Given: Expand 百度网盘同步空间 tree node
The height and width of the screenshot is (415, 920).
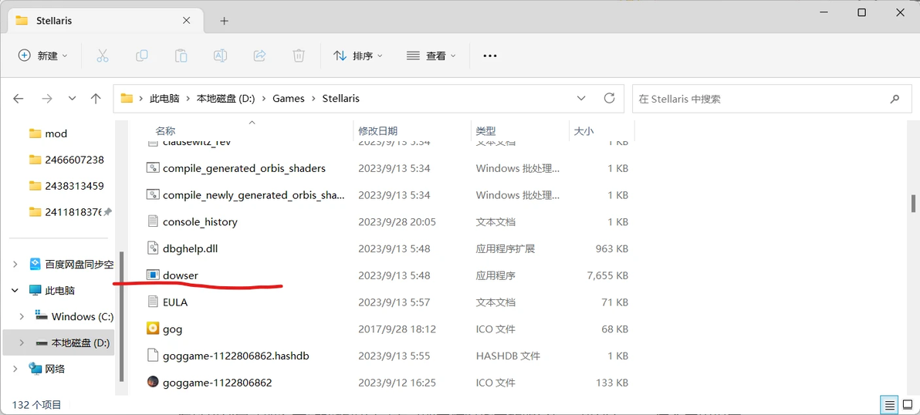Looking at the screenshot, I should coord(15,265).
